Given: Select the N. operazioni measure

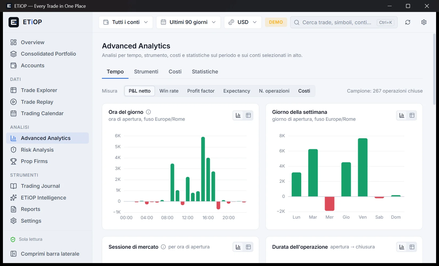Looking at the screenshot, I should [274, 91].
